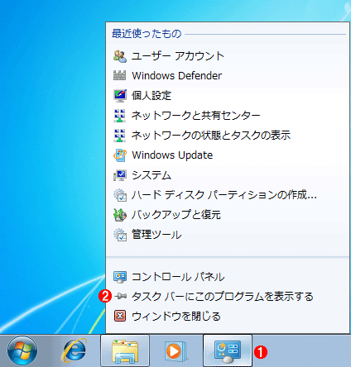
Task: Click the Windows Update icon
Action: click(120, 155)
